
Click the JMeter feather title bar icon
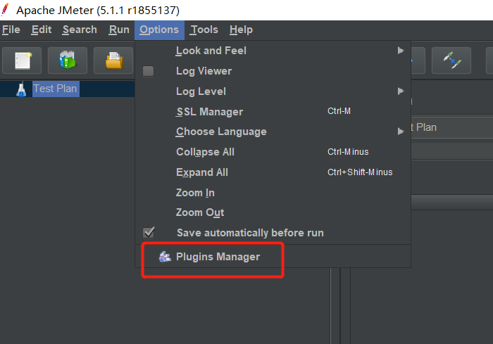(x=6, y=10)
